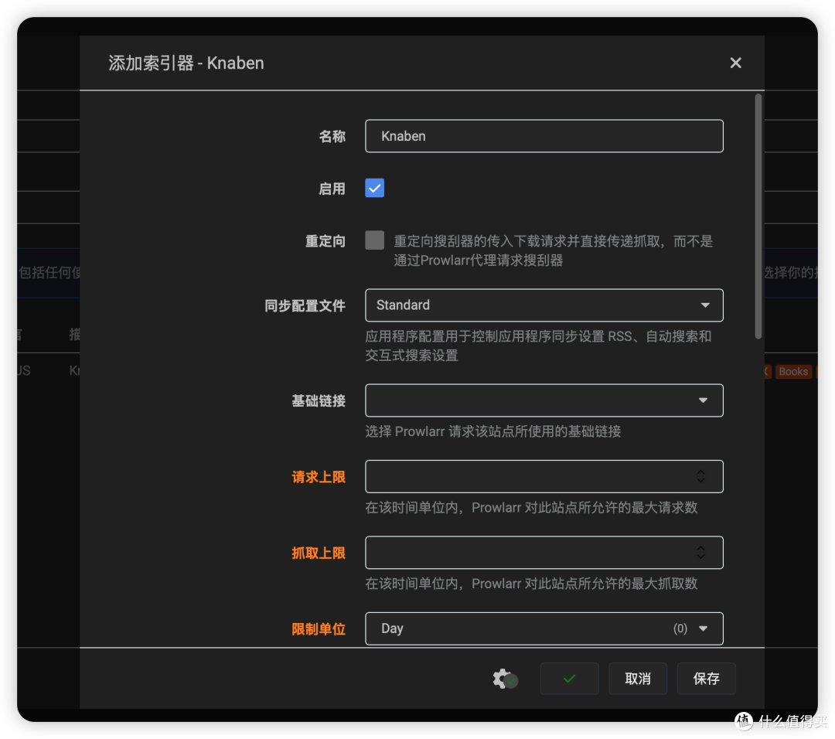Click the 同步配置文件 label
Image resolution: width=835 pixels, height=739 pixels.
pos(305,306)
